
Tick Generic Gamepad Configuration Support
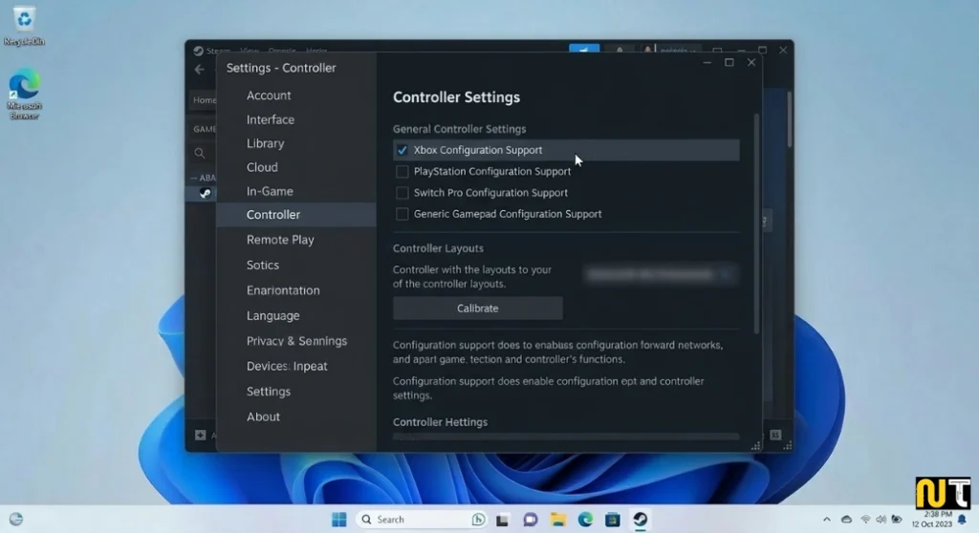(x=402, y=214)
